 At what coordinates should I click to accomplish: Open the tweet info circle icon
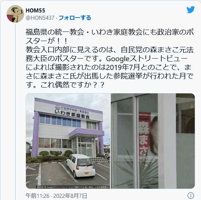(x=191, y=196)
